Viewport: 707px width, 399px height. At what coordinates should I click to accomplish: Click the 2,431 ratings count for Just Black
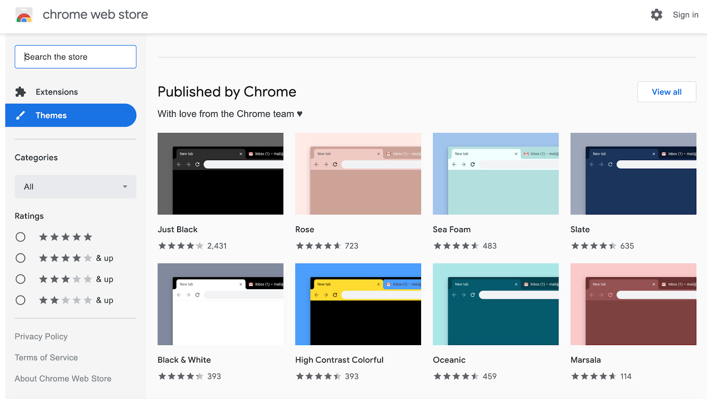pos(217,246)
